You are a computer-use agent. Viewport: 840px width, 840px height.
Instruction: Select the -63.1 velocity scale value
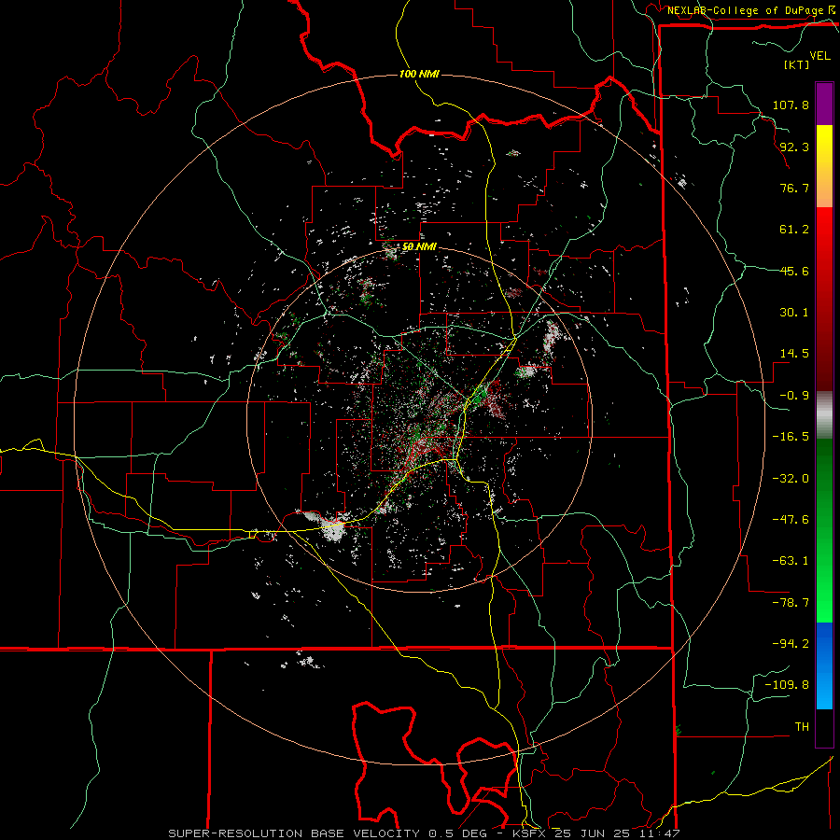pos(791,561)
